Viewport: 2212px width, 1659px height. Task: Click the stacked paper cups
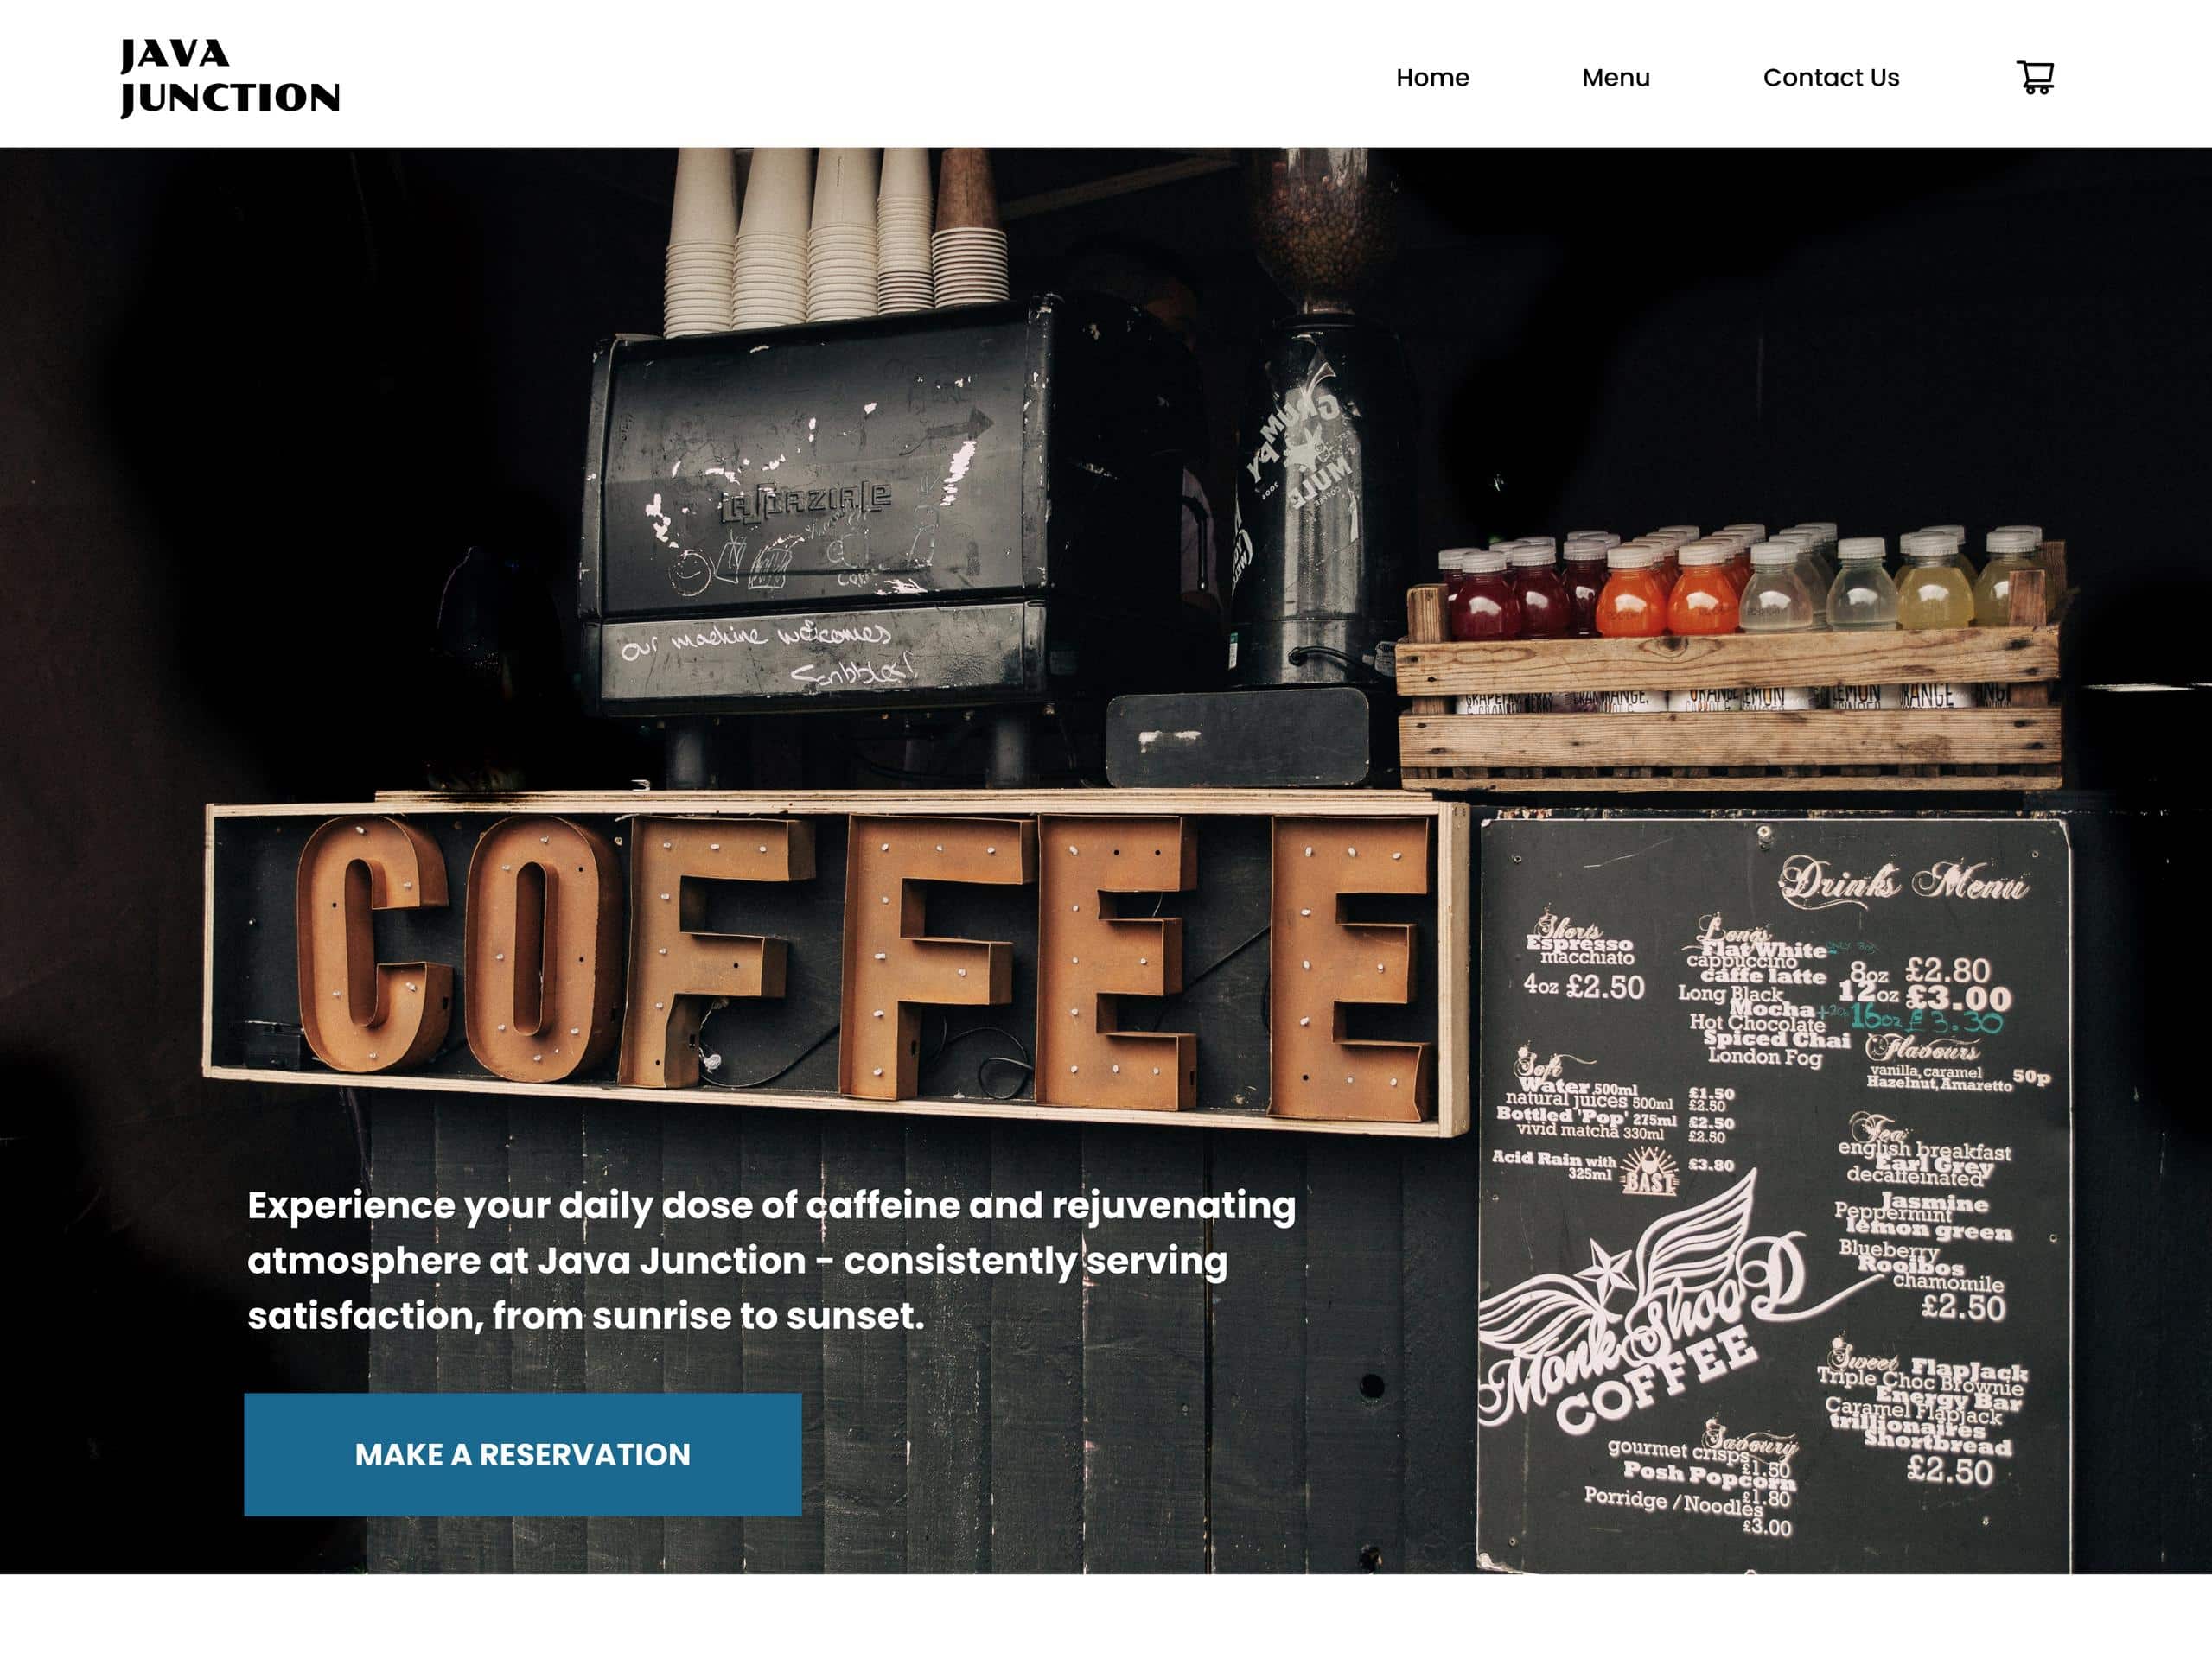835,240
